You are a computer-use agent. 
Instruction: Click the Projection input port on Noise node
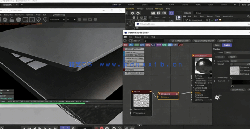(131, 113)
